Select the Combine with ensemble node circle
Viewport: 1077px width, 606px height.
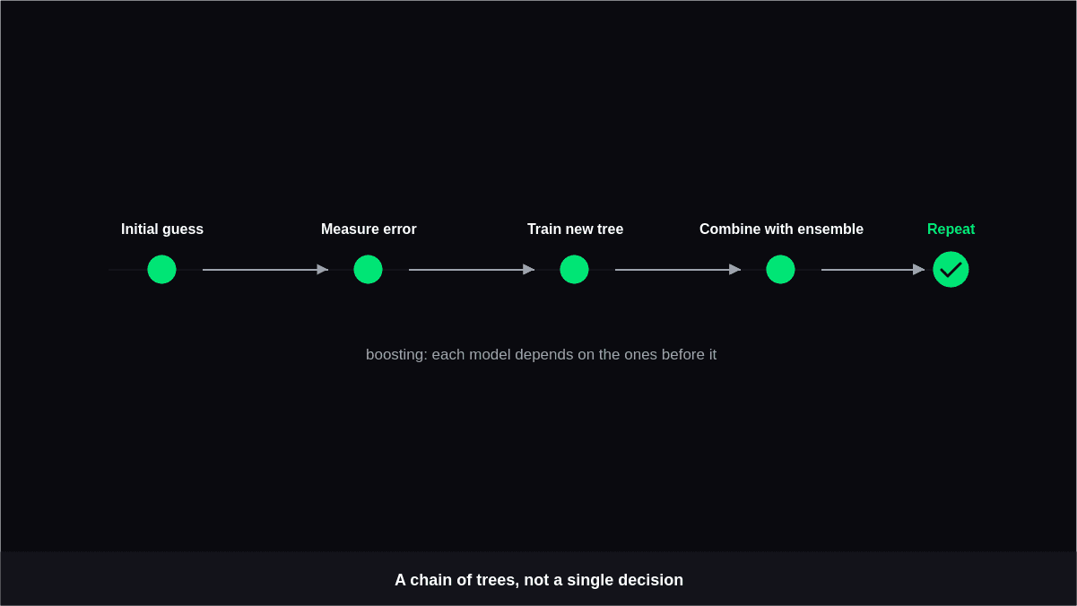pos(780,269)
